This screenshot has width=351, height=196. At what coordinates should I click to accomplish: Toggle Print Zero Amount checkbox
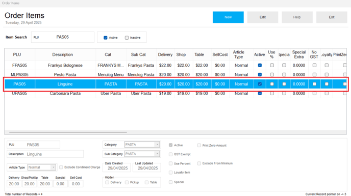(x=199, y=145)
